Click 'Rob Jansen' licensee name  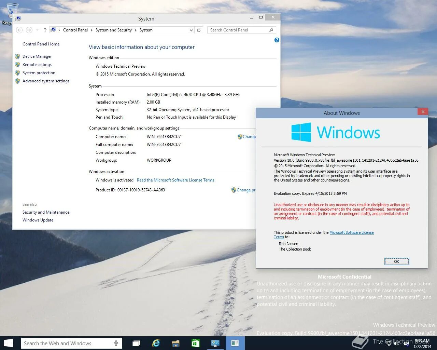tap(288, 244)
